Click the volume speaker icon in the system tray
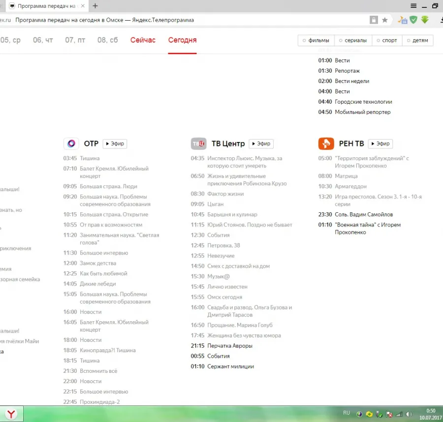 (x=409, y=414)
